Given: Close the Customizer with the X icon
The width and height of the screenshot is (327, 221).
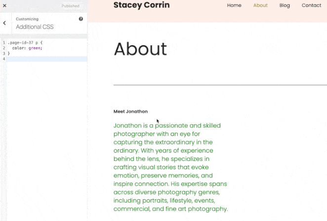Looking at the screenshot, I should tap(4, 6).
